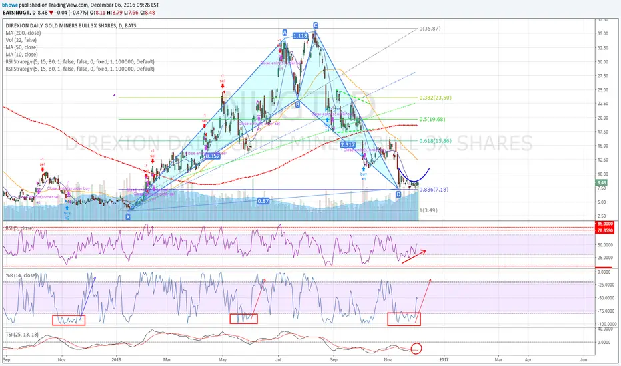The image size is (621, 366).
Task: Click the Jun label on time axis
Action: point(584,359)
